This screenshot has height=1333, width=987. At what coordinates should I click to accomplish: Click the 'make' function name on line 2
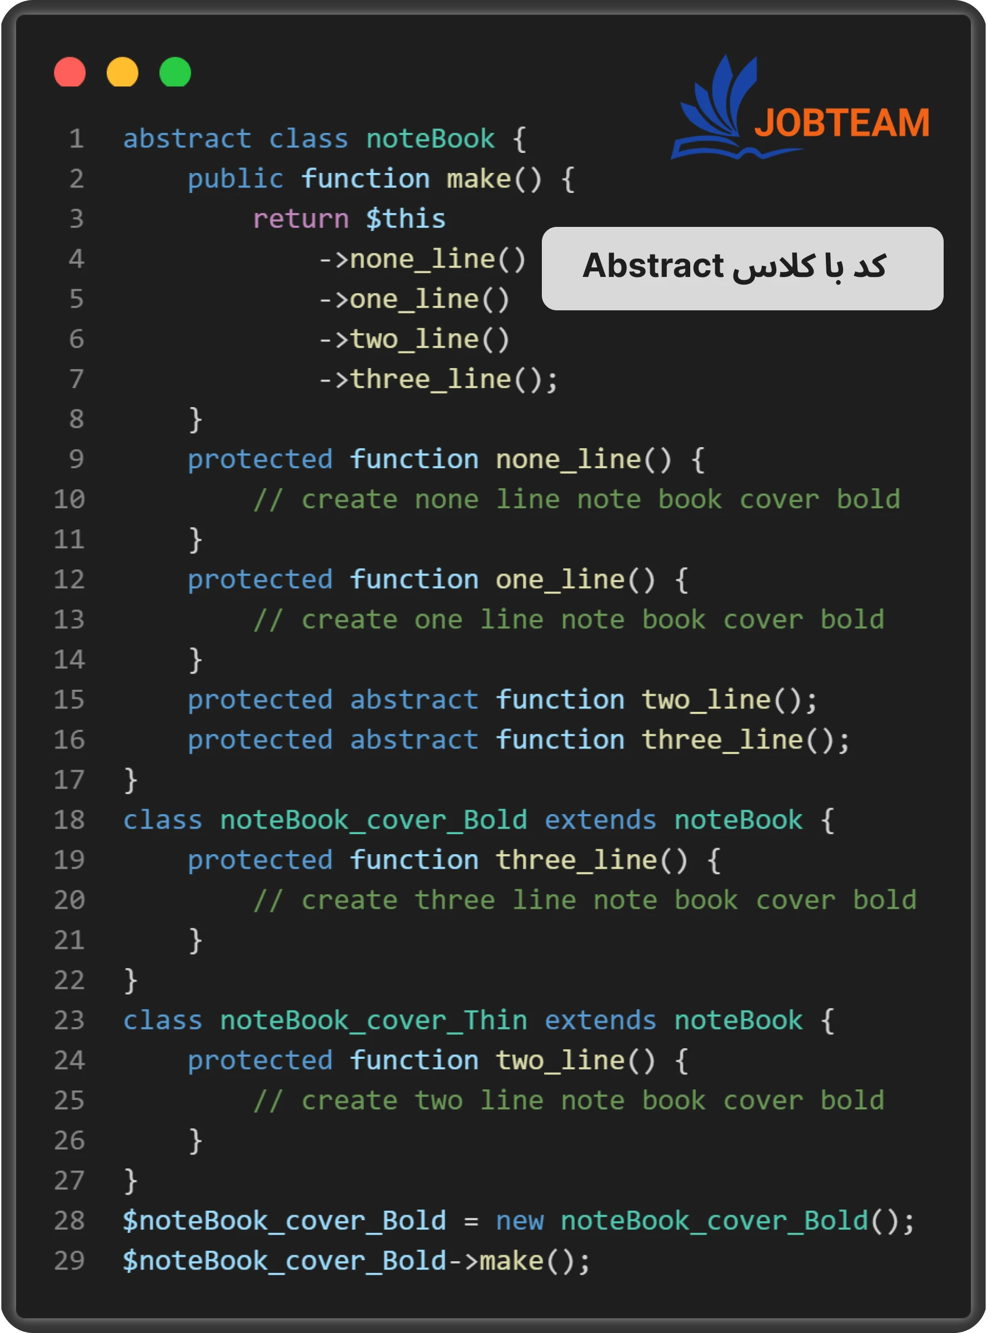(x=478, y=179)
